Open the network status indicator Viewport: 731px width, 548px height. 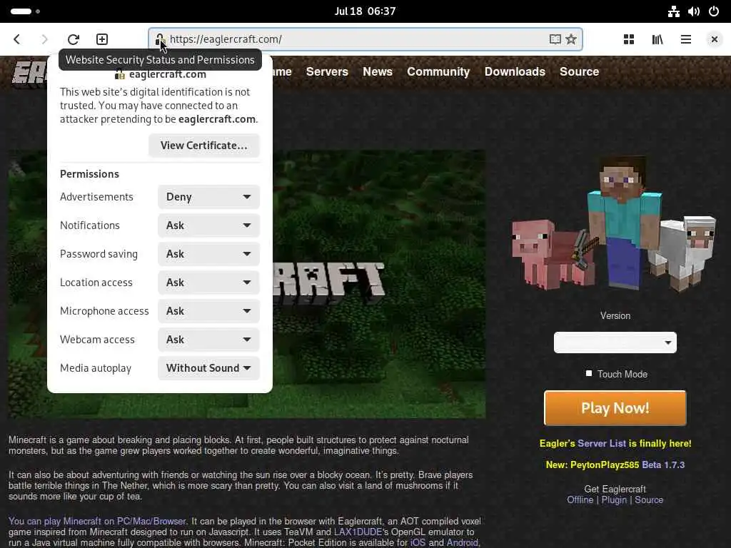click(x=674, y=11)
